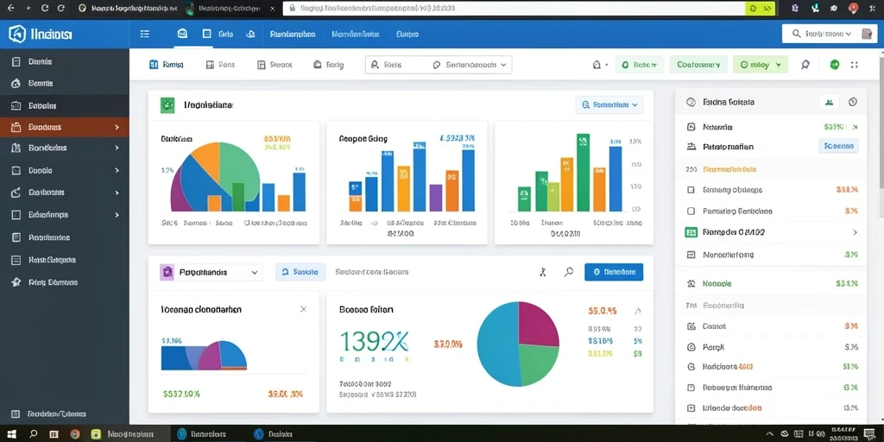Open the dropdown with the purple icon

[212, 272]
